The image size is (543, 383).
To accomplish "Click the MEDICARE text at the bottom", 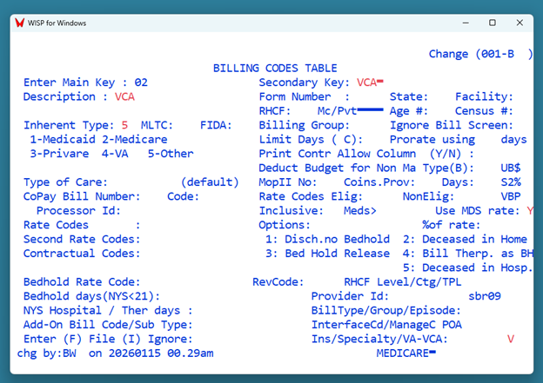I will click(402, 353).
